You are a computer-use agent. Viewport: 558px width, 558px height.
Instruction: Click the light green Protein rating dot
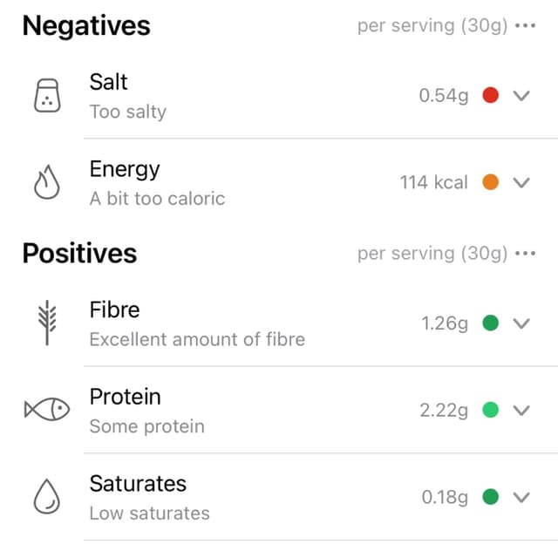point(490,410)
